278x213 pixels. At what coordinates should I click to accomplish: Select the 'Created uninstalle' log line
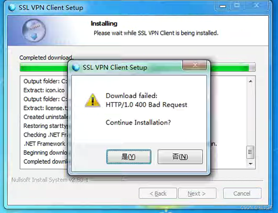tap(46, 117)
